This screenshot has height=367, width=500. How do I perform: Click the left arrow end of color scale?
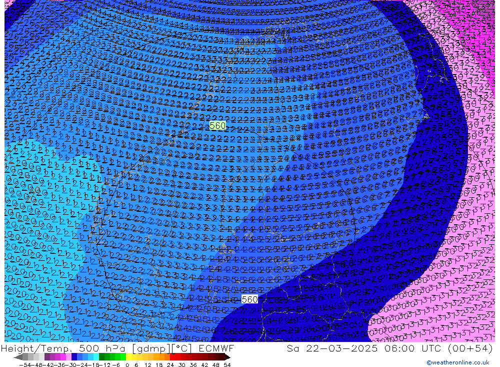click(18, 357)
